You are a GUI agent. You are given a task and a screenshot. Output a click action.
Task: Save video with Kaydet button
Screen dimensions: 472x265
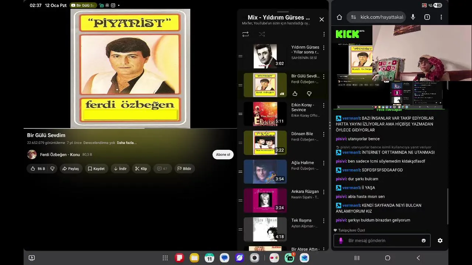[96, 169]
